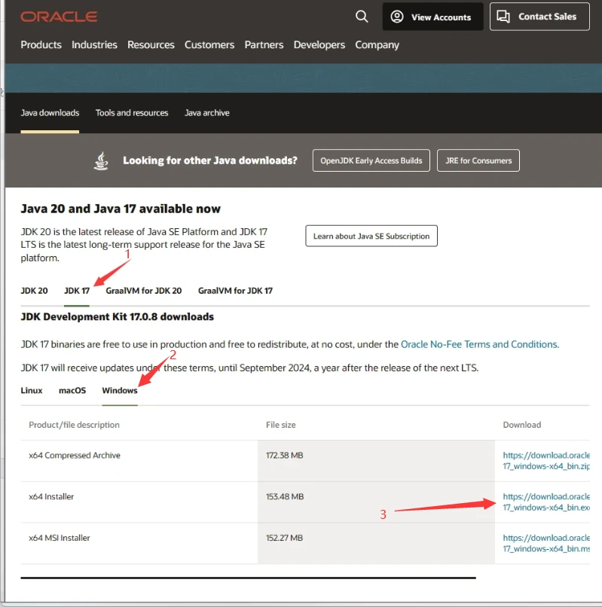The height and width of the screenshot is (607, 602).
Task: Select the JDK 20 tab
Action: pos(34,291)
